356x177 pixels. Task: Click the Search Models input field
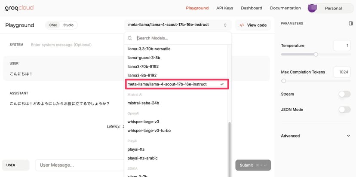pyautogui.click(x=181, y=38)
